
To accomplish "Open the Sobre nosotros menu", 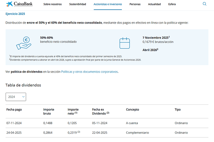I will (x=52, y=4).
